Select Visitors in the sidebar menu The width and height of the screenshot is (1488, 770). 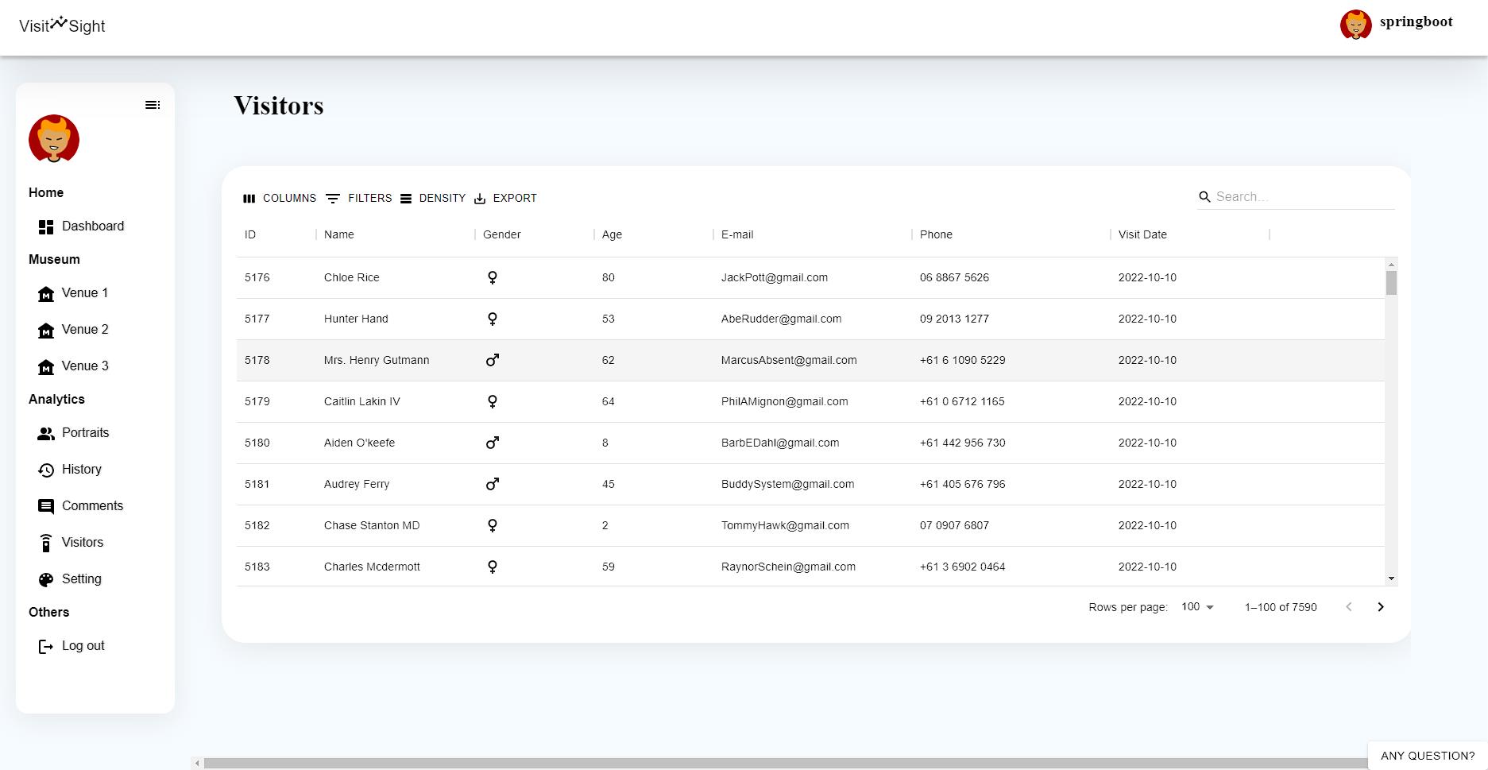pyautogui.click(x=83, y=542)
